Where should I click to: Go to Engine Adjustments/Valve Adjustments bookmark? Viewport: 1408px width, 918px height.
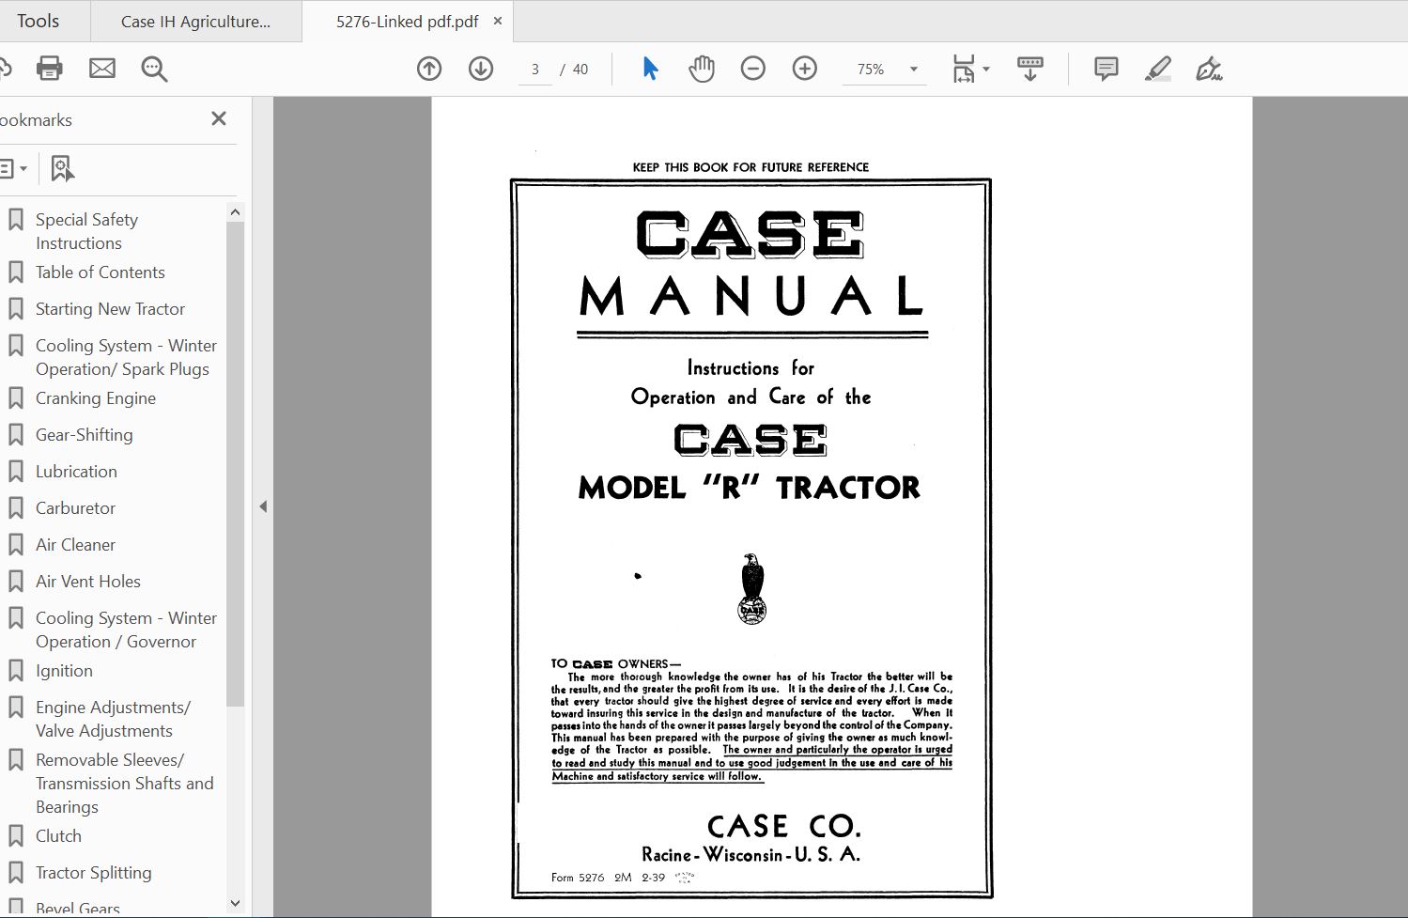[113, 719]
